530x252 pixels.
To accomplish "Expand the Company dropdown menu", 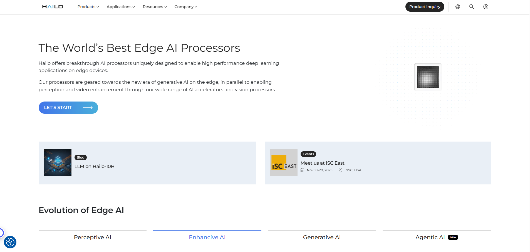I will pyautogui.click(x=186, y=7).
